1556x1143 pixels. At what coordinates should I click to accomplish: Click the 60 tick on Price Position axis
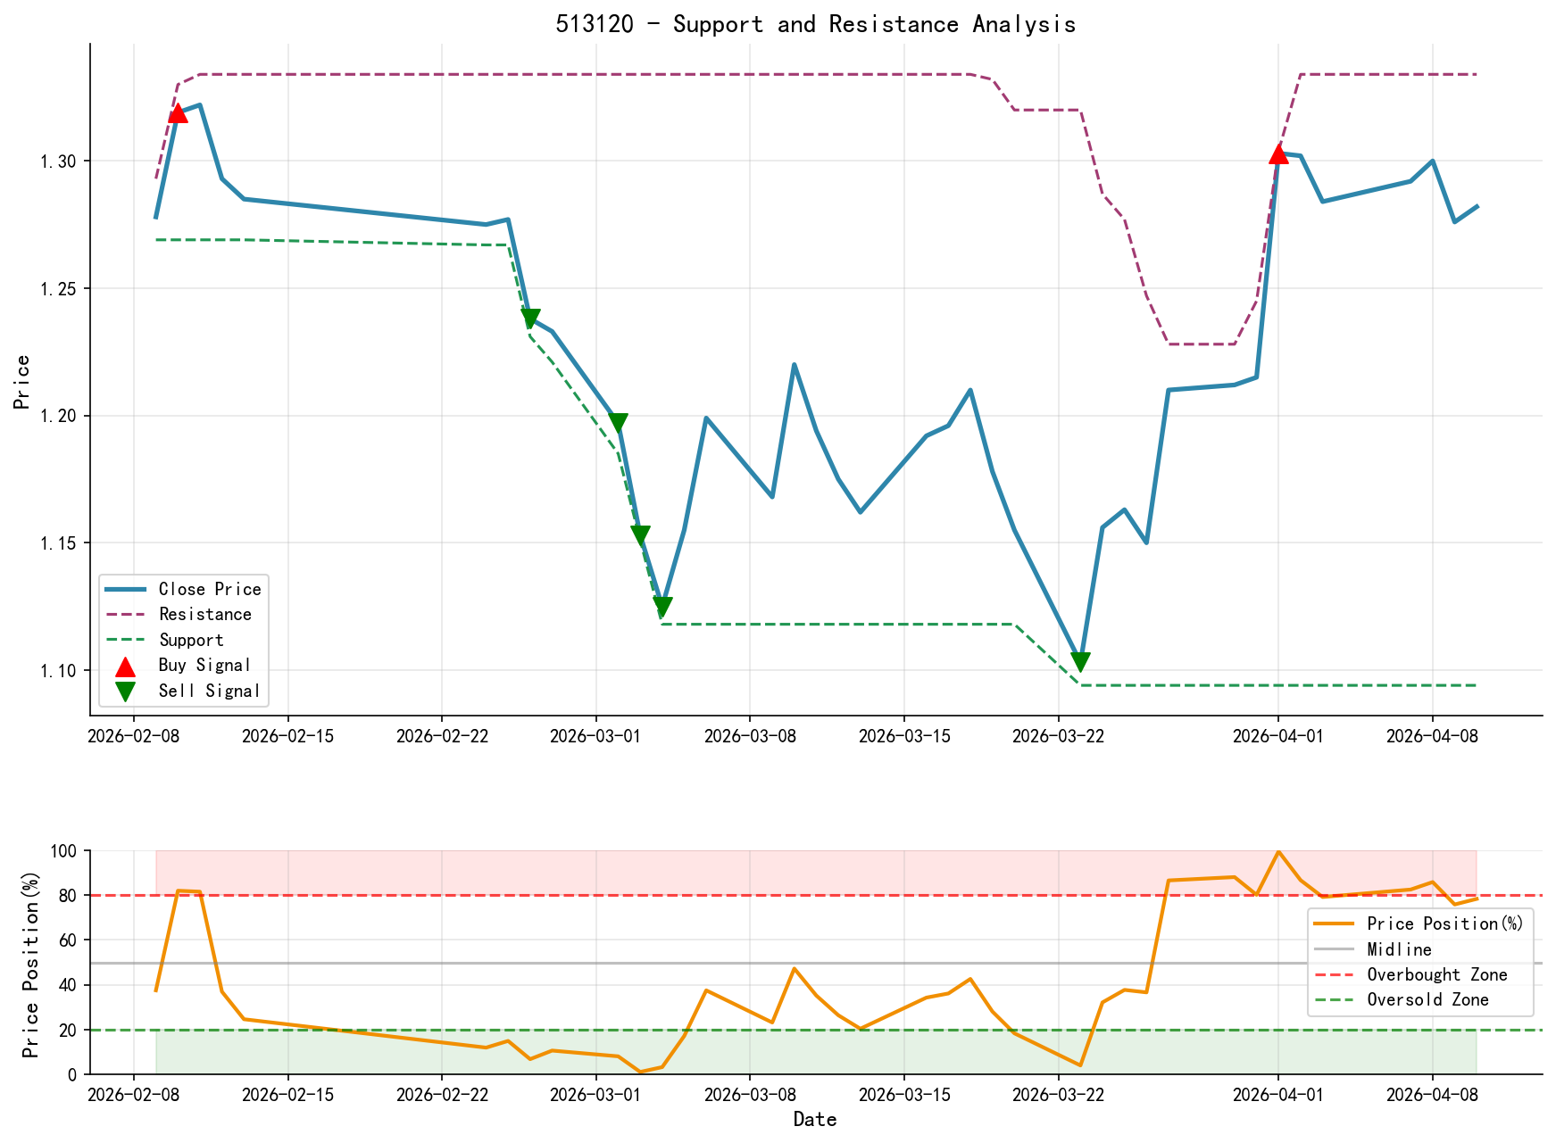[70, 940]
